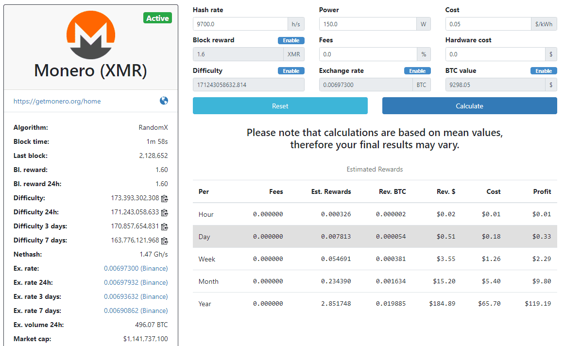Screen dimensions: 581x346
Task: Click daily Est. Rewards 0.007813
Action: click(x=336, y=236)
